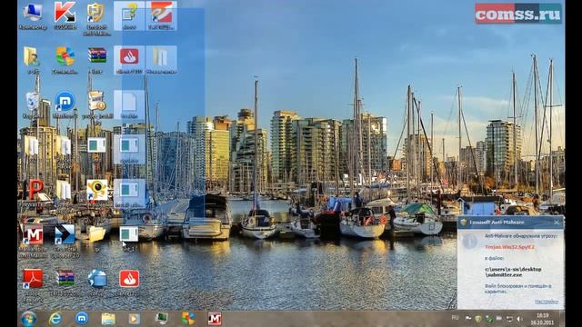Open the user folder with person icon
Viewport: 582px width, 327px height.
click(x=33, y=56)
